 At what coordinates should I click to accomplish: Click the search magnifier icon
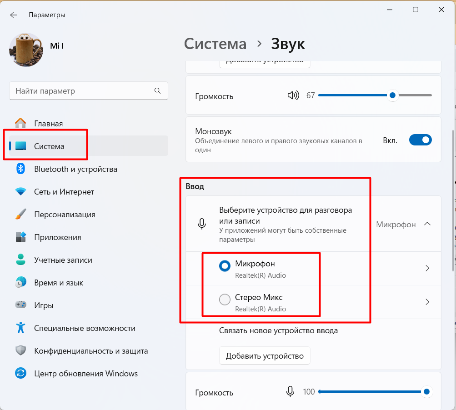157,91
